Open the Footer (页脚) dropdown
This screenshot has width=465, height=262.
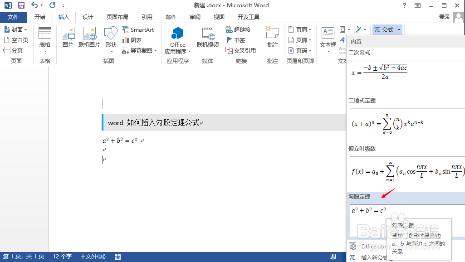click(x=300, y=40)
